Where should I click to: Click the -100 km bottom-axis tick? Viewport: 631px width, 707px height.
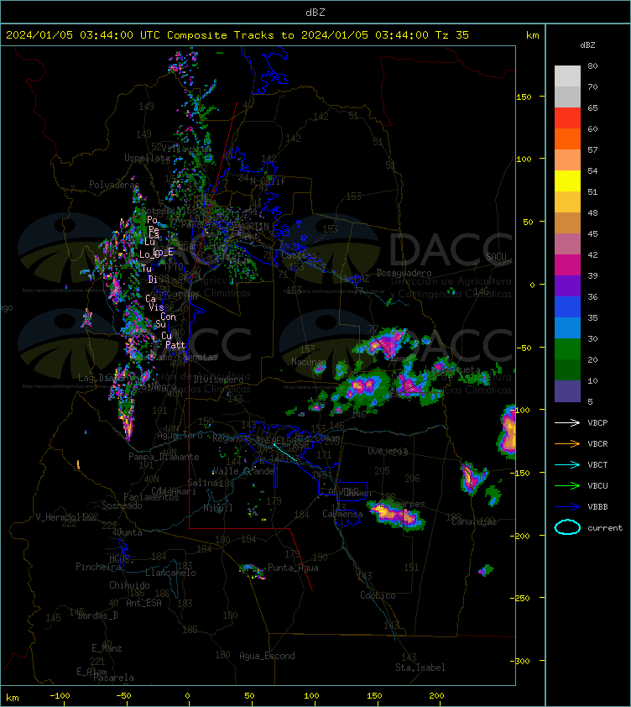pos(60,696)
